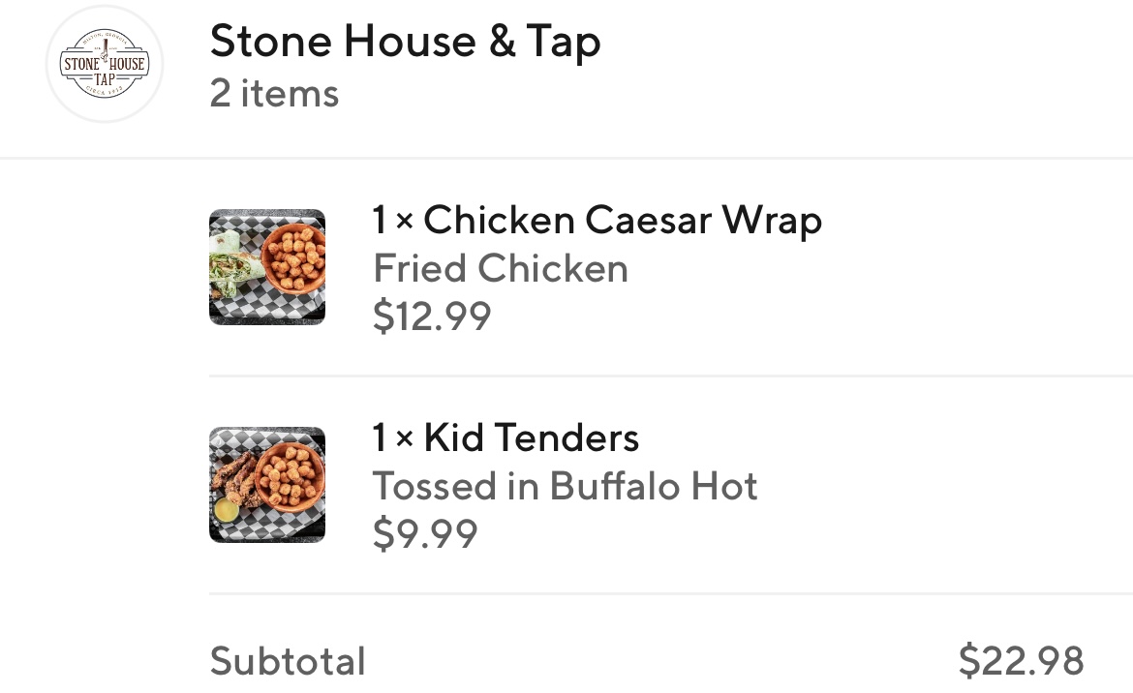Open the Chicken Caesar Wrap photo thumbnail
The width and height of the screenshot is (1133, 693).
click(x=267, y=267)
